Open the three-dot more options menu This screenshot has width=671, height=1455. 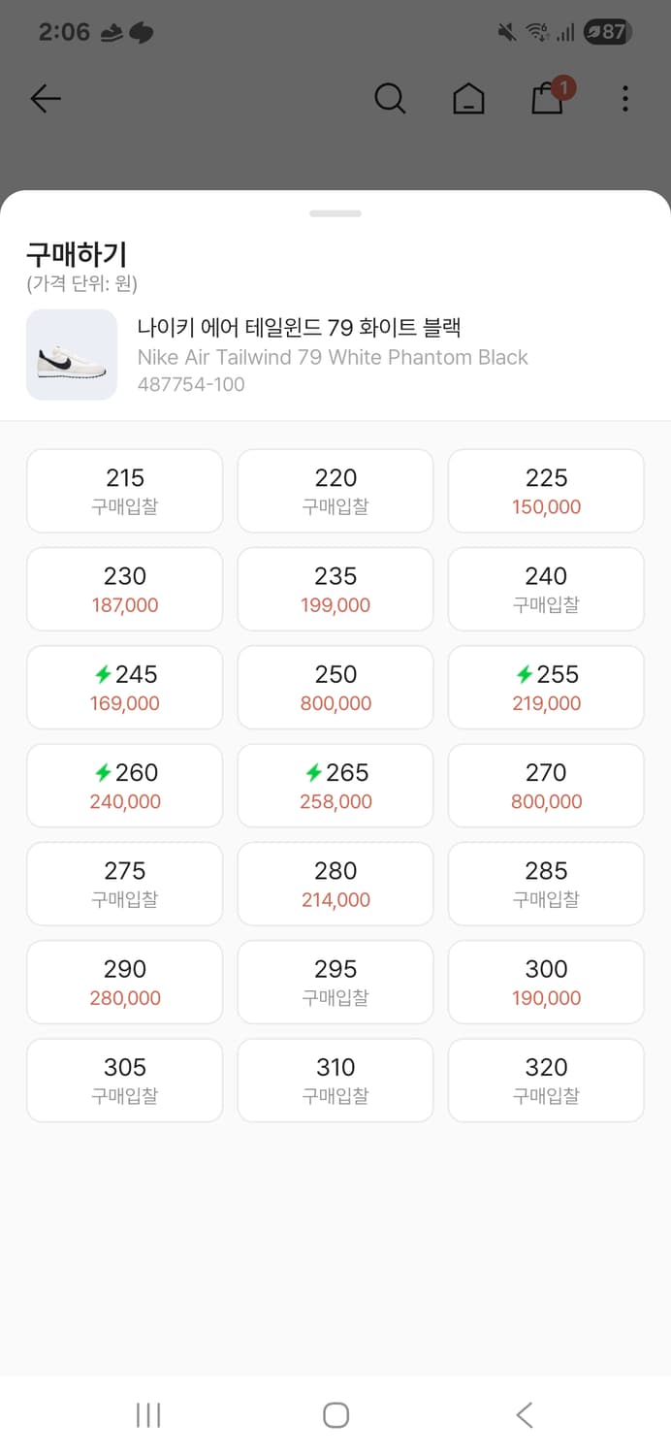[x=625, y=98]
